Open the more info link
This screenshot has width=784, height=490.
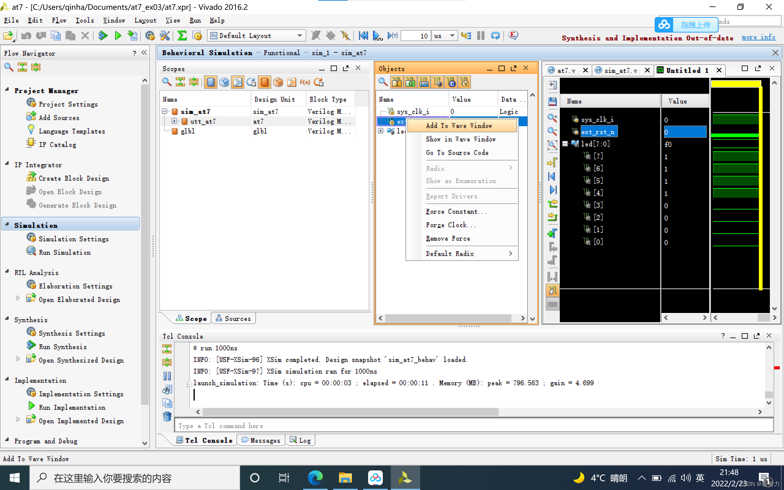tap(758, 37)
